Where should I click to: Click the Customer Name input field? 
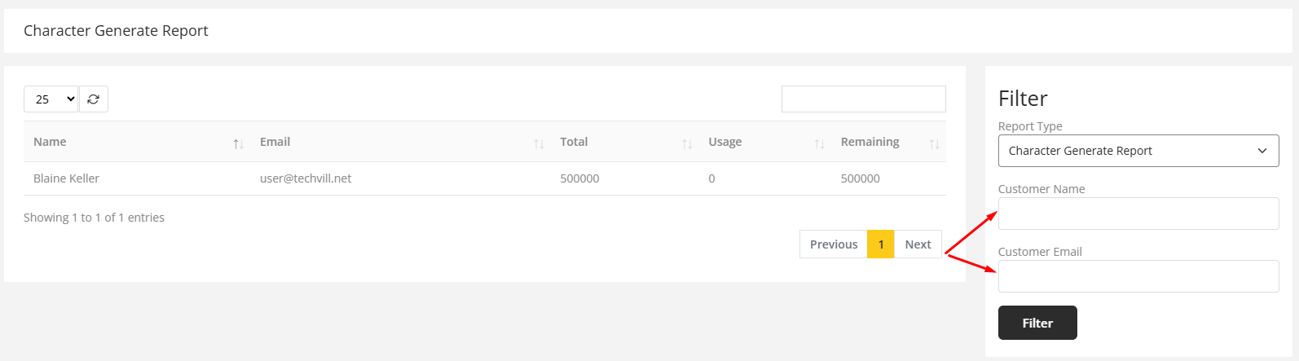(1138, 214)
